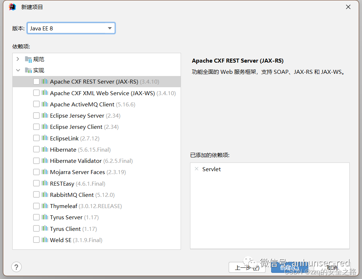
Task: Click the 实现 folder icon
Action: coord(28,70)
